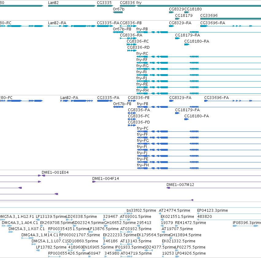Select the LP02275.5prime EST label
Viewport: 261px width, 258px height.
pos(190,247)
